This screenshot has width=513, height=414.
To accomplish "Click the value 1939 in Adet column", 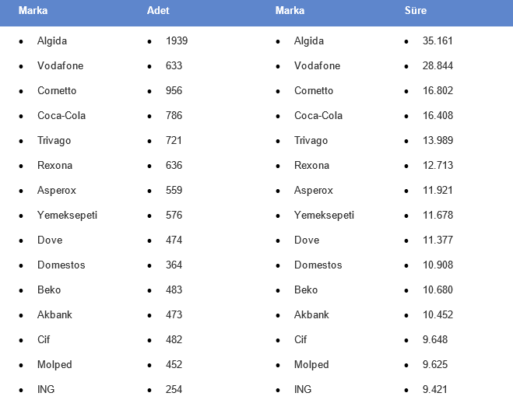I will pyautogui.click(x=177, y=41).
